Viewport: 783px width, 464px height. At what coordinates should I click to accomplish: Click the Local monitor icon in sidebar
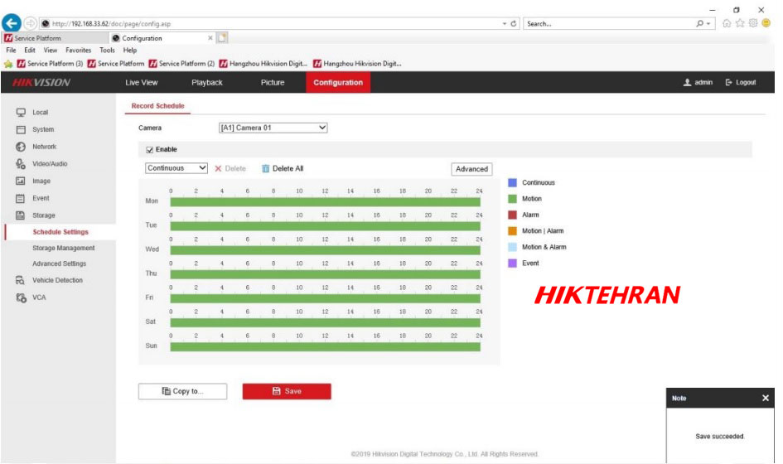[21, 113]
